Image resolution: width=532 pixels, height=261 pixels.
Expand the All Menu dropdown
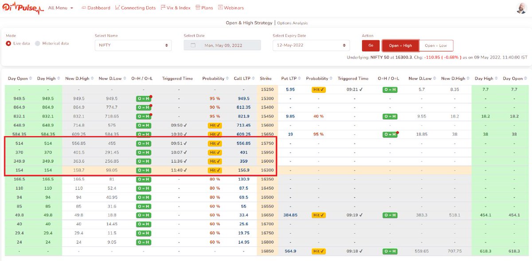tap(61, 8)
